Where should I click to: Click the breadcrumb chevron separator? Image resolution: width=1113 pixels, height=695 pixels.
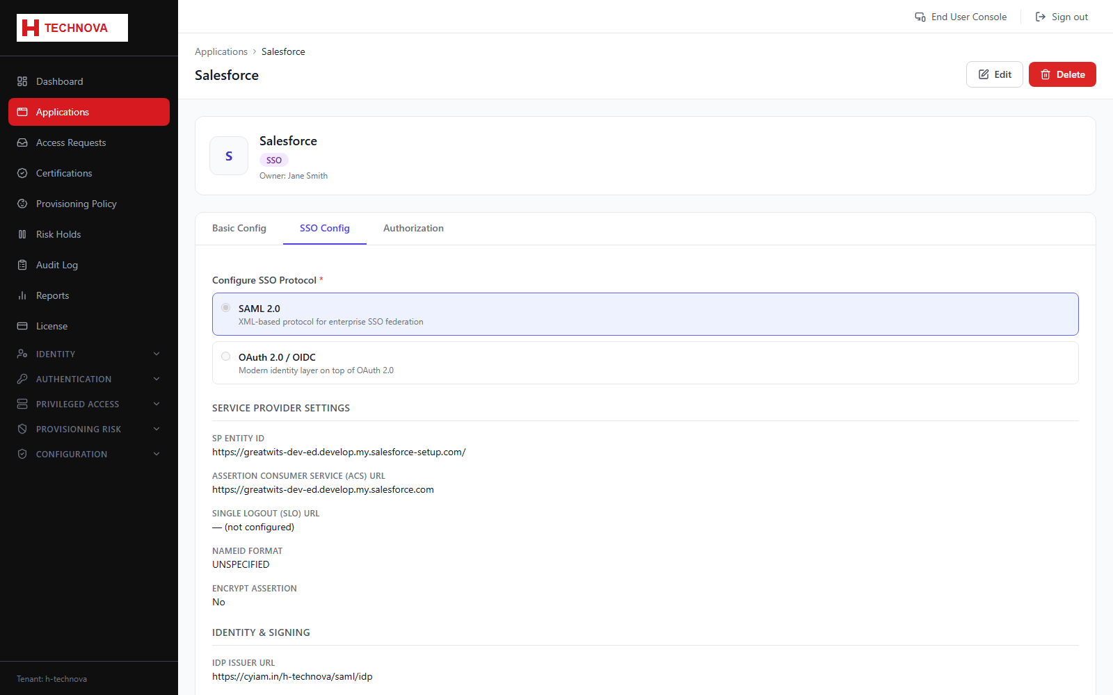(255, 51)
